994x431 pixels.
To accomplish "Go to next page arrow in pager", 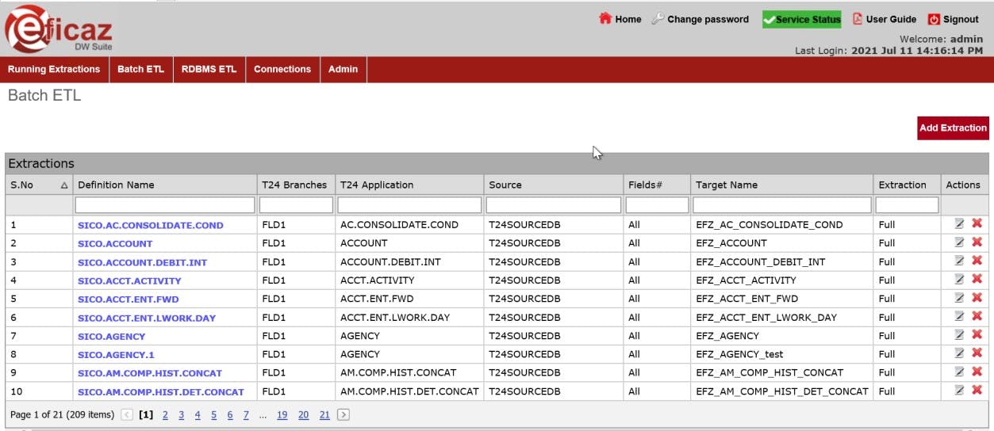I will (343, 414).
